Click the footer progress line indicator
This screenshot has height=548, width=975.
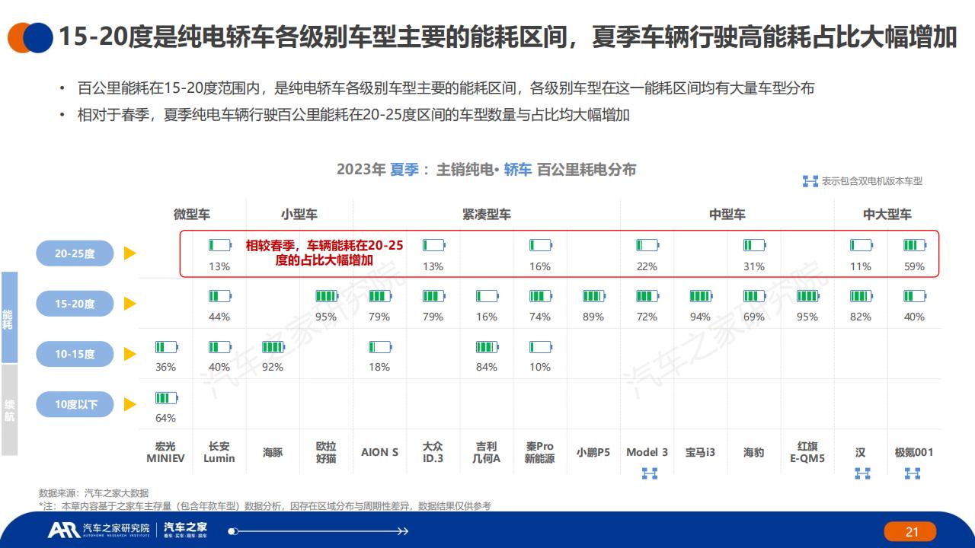318,530
